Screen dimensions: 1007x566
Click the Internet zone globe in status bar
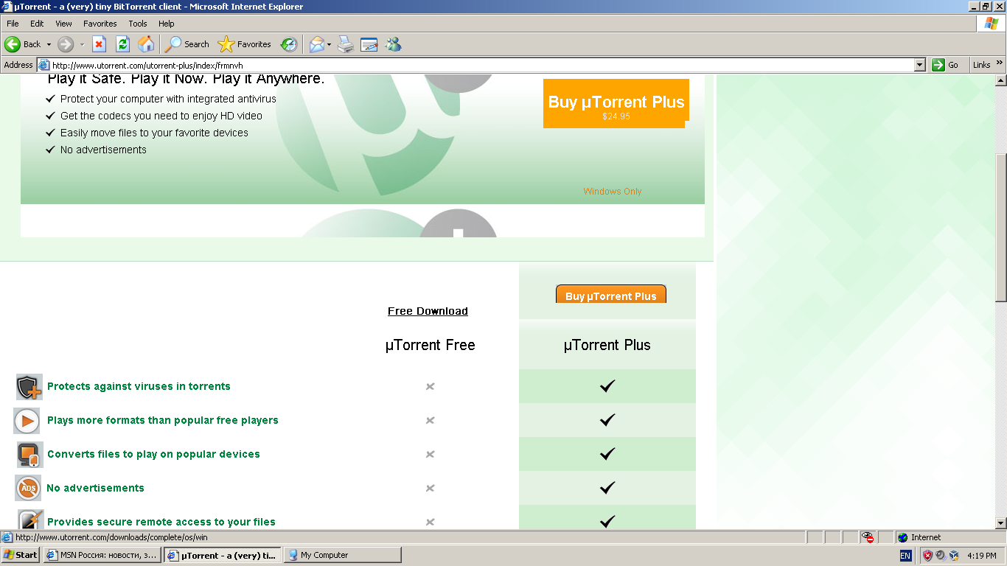point(903,537)
